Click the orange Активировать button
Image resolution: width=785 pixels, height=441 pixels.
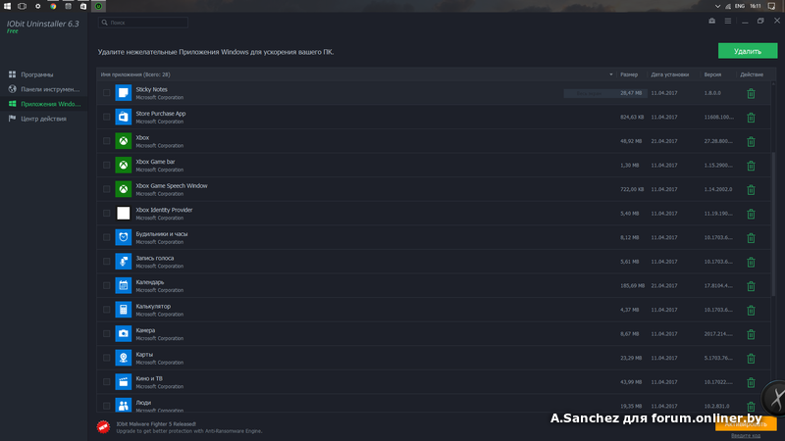click(746, 424)
